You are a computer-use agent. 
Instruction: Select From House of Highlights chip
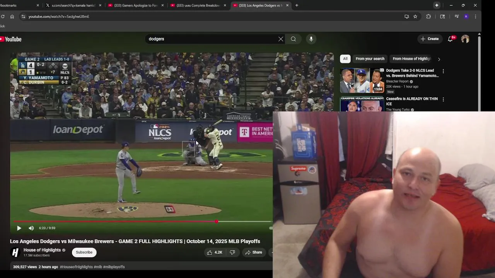411,59
